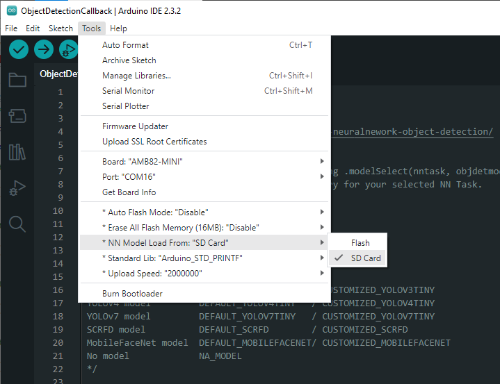Open the Search sidebar icon

pyautogui.click(x=17, y=224)
